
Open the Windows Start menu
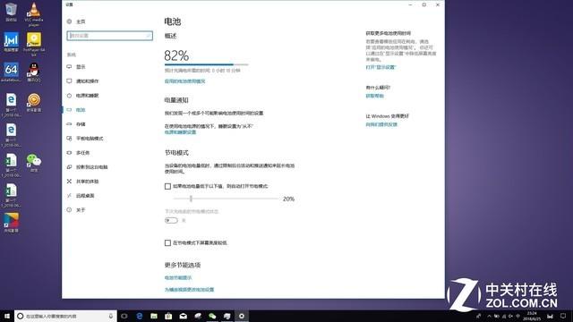tap(6, 316)
